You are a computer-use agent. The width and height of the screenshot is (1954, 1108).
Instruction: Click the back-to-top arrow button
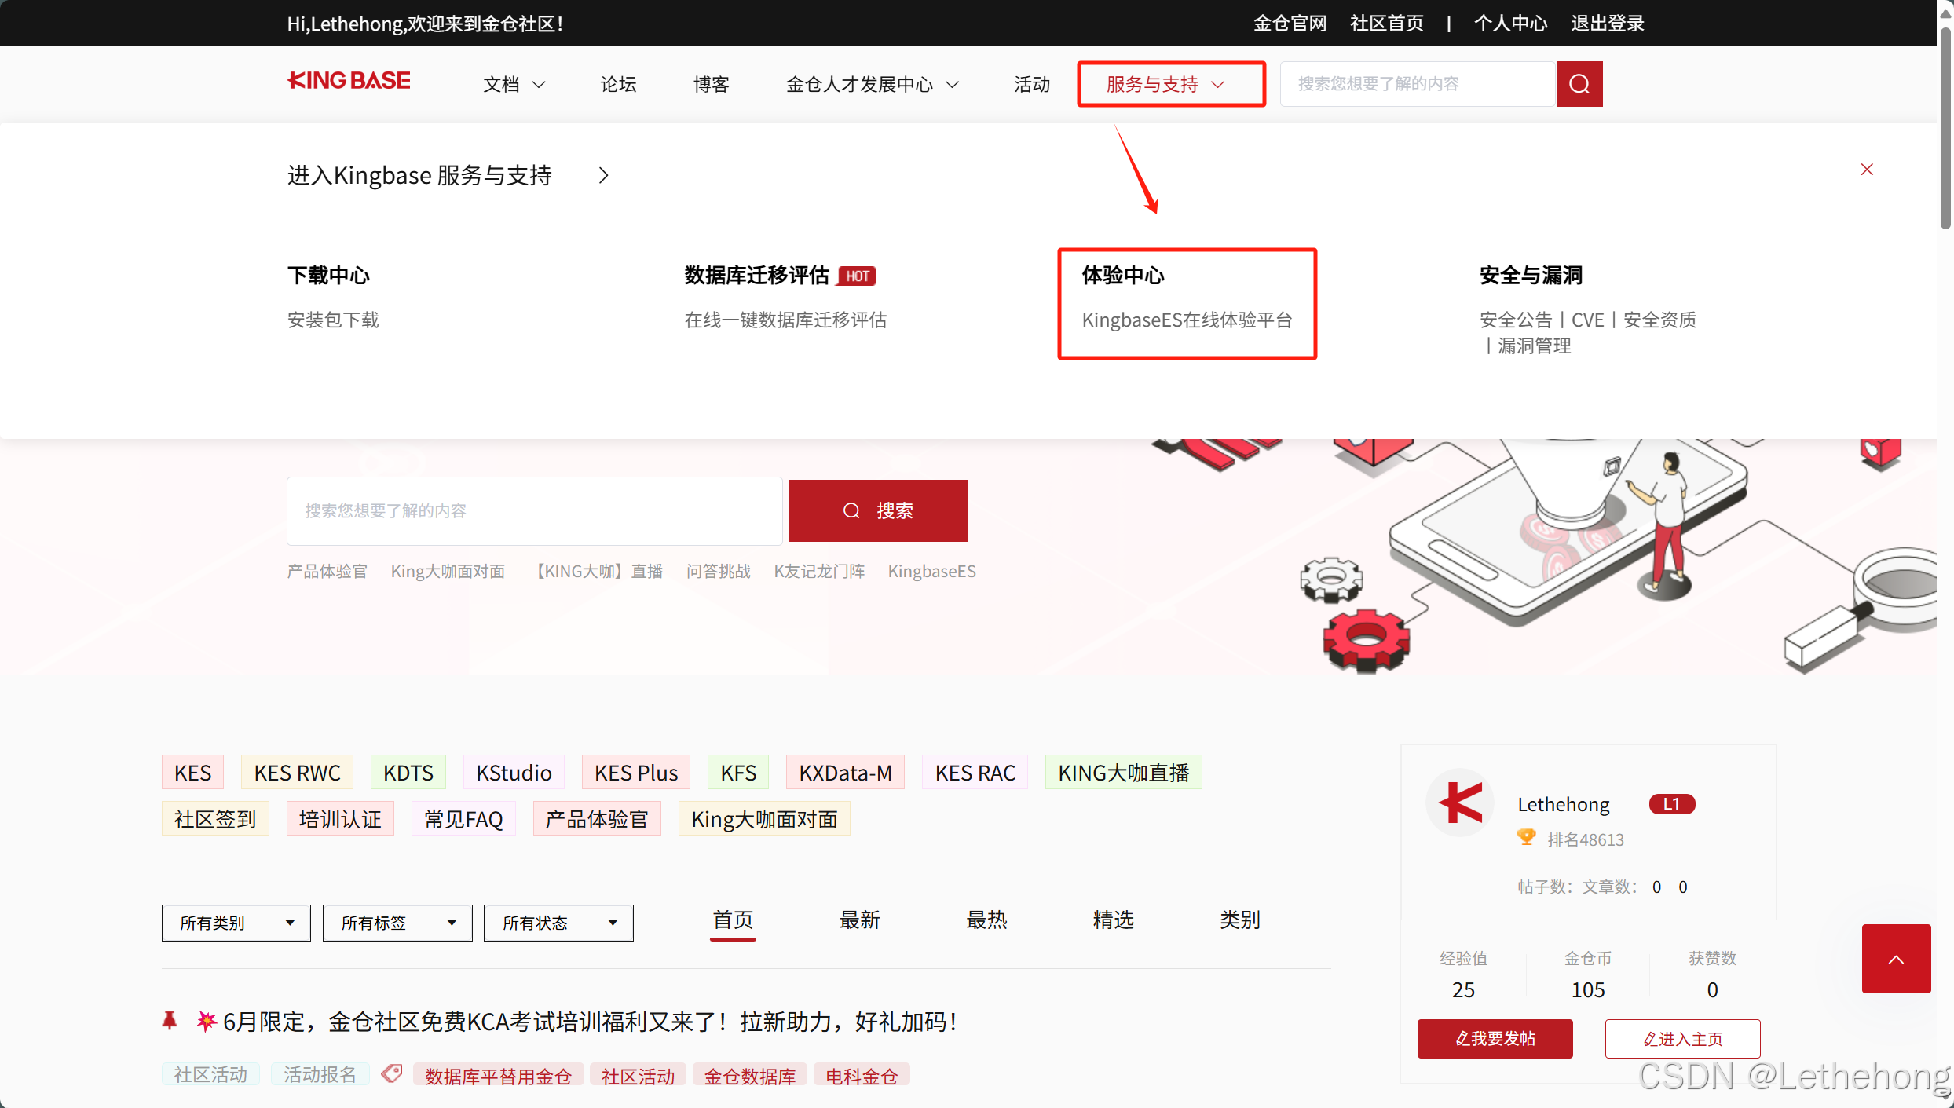pos(1896,959)
